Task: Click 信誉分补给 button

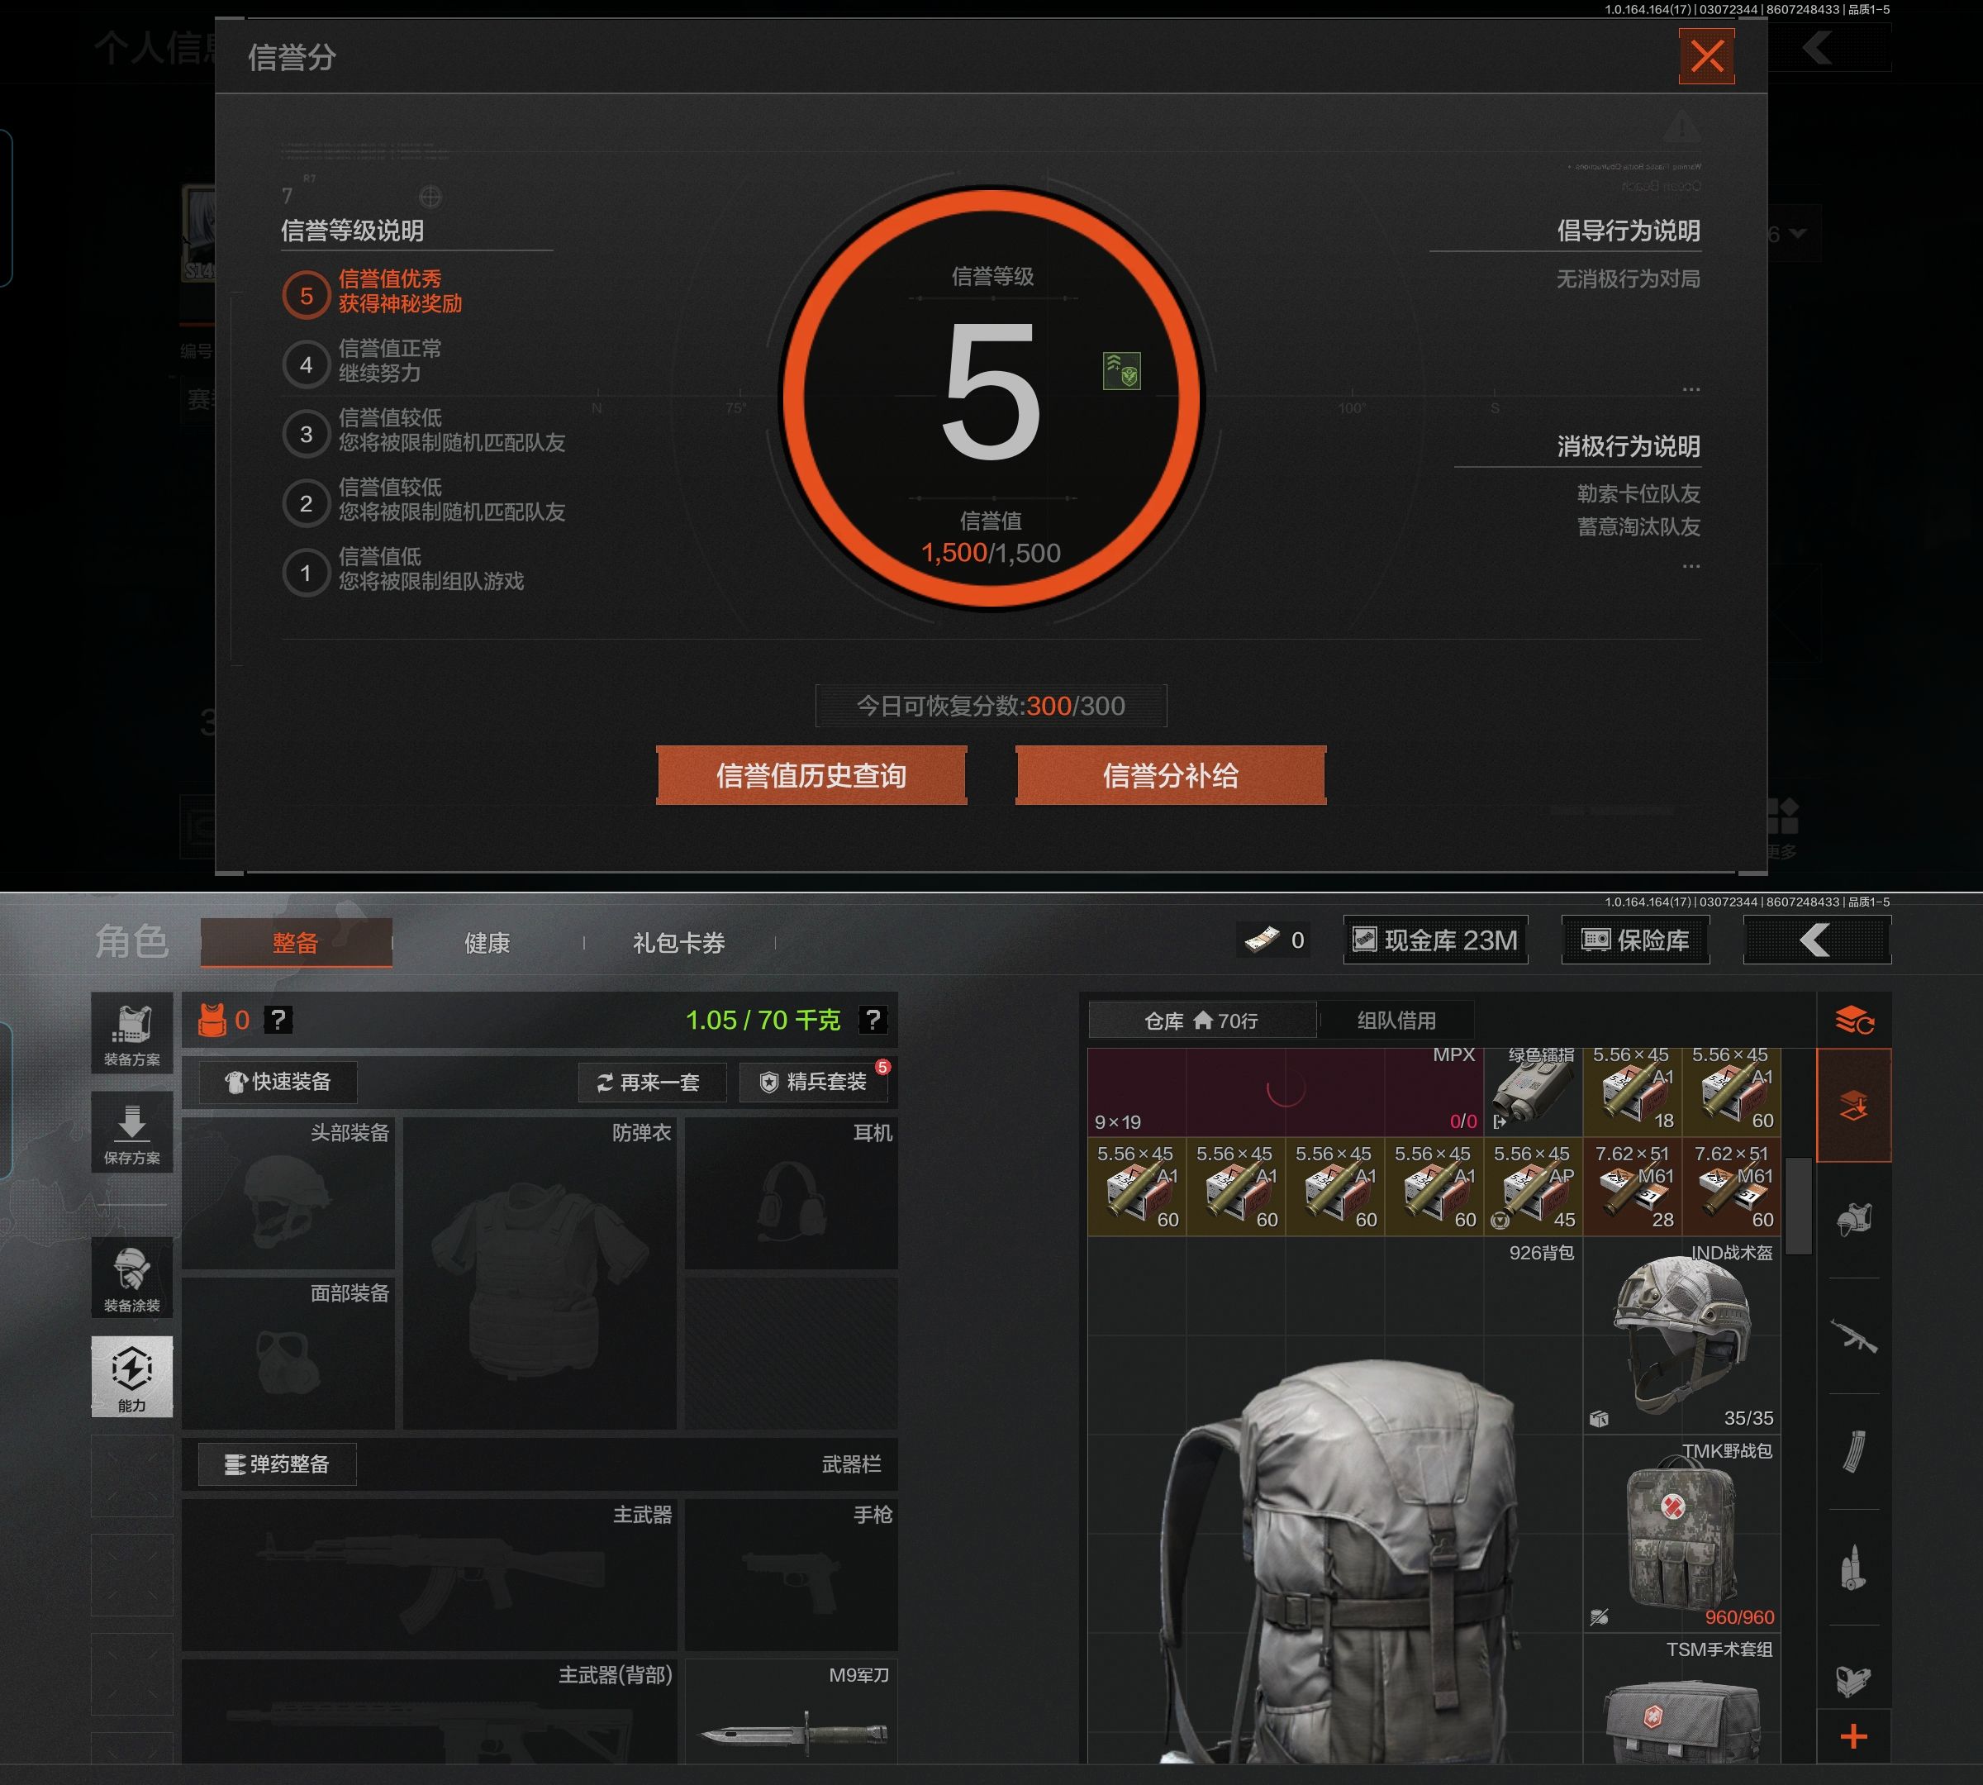Action: [x=1170, y=776]
